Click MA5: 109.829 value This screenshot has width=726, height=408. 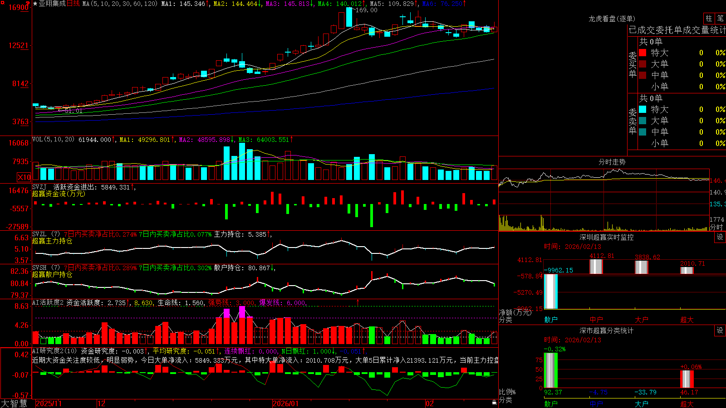pyautogui.click(x=394, y=4)
